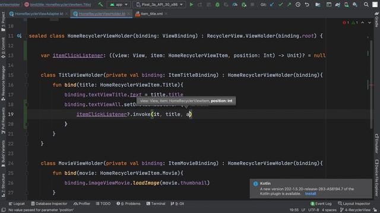
Task: Open Device File Explorer side panel
Action: point(376,177)
